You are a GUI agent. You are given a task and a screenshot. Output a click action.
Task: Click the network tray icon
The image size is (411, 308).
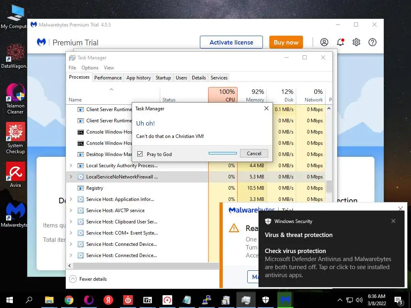pyautogui.click(x=350, y=300)
